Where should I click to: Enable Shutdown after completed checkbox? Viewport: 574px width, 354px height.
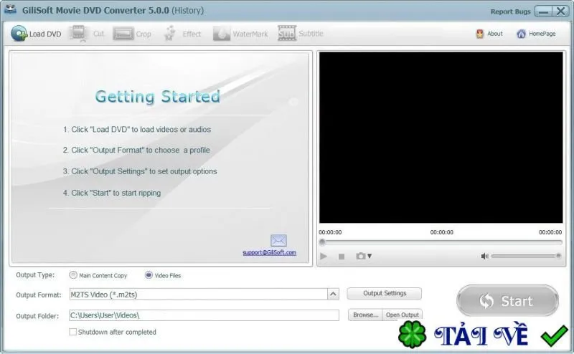point(73,332)
